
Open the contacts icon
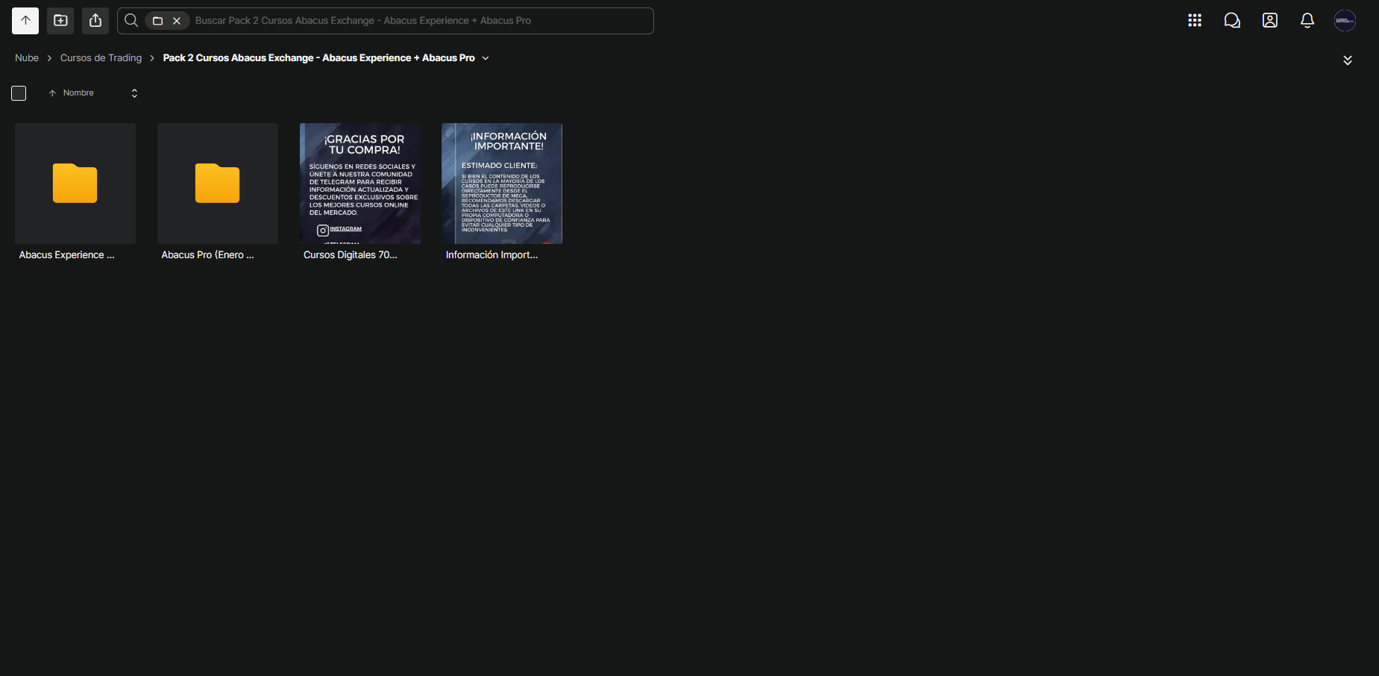coord(1270,21)
